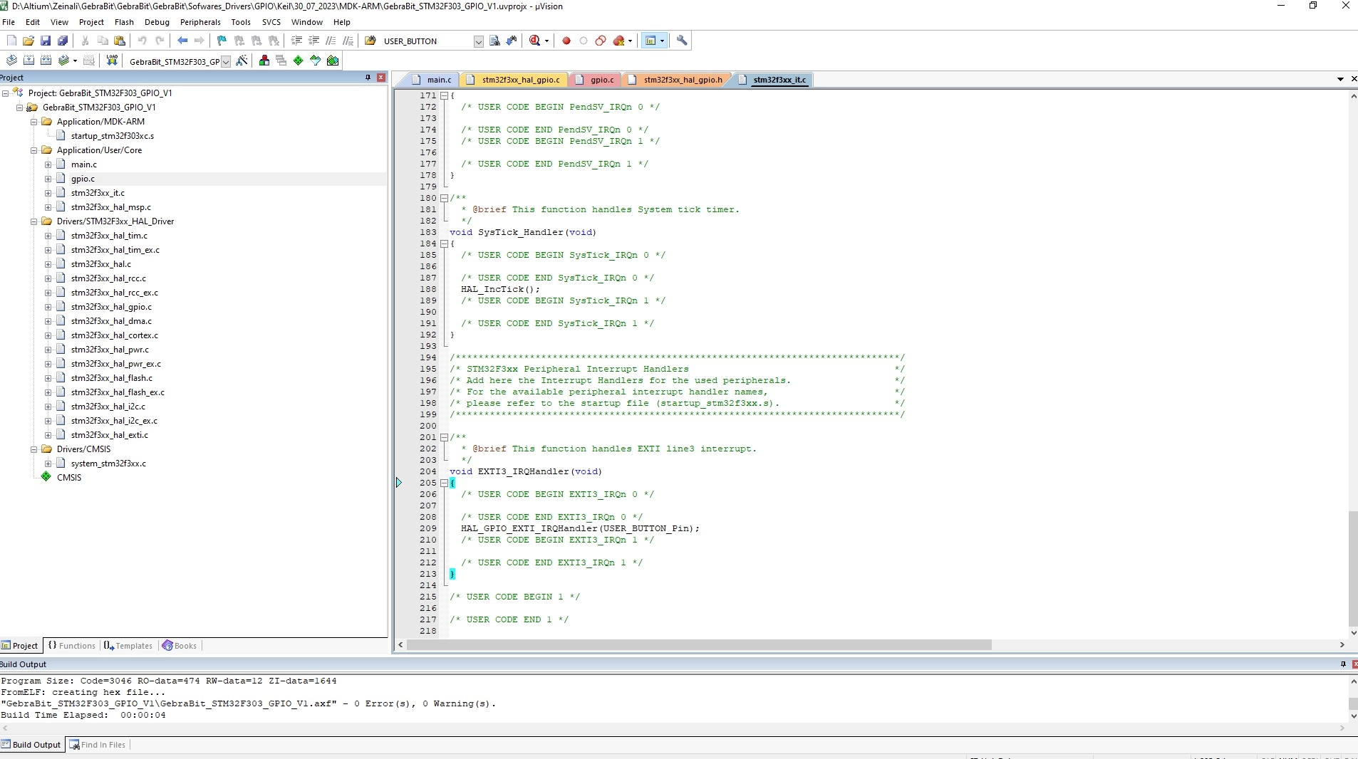Click the Batch build icon
This screenshot has height=759, width=1358.
point(64,61)
